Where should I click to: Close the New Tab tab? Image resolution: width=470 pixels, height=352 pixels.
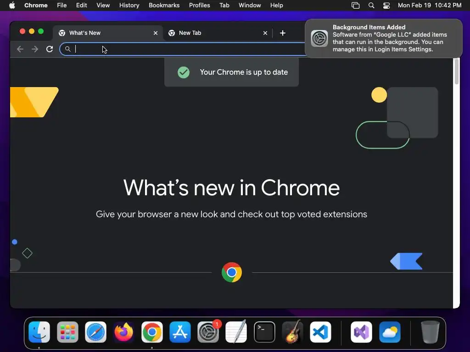click(265, 33)
